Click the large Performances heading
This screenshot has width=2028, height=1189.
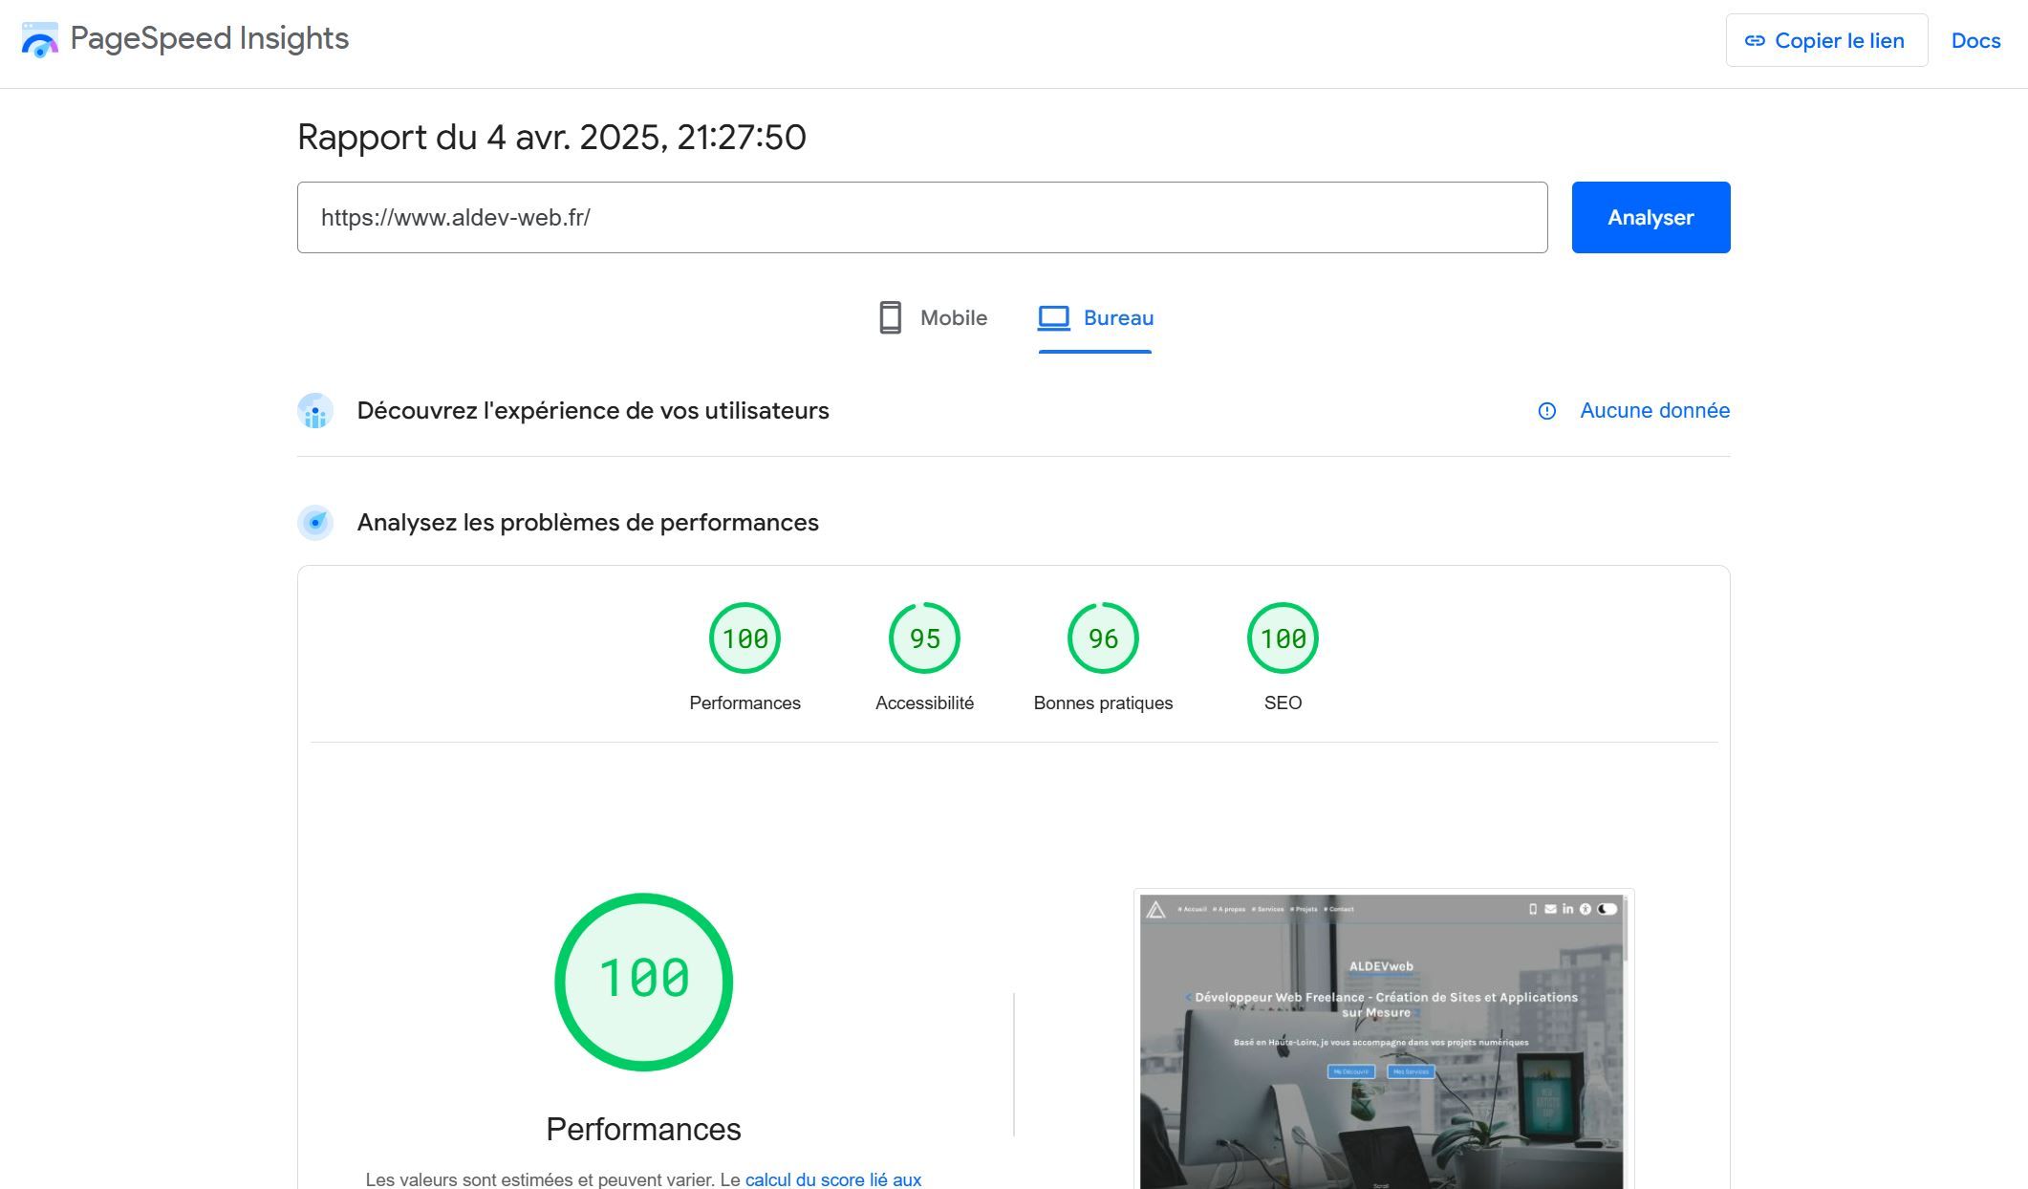[x=643, y=1130]
